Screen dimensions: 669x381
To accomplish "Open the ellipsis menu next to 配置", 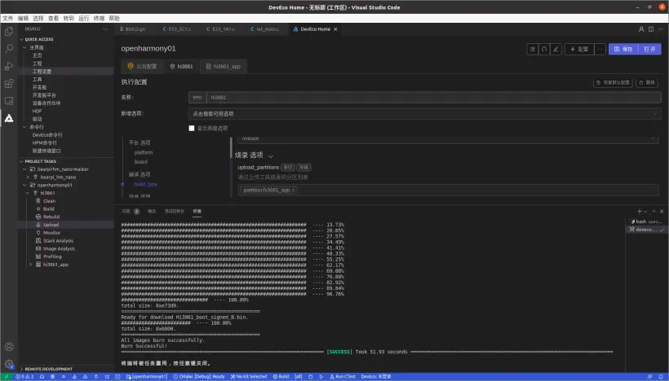I will click(600, 50).
